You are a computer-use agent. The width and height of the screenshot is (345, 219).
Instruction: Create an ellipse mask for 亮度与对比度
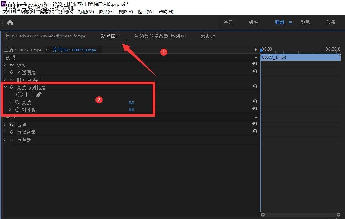[x=20, y=95]
